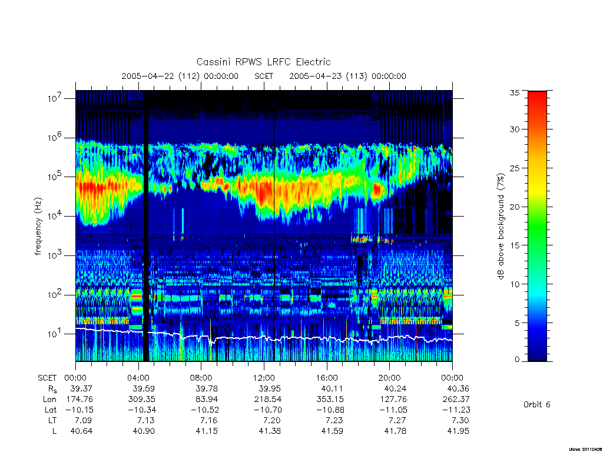Click the 'SCET' row label below the plot

point(47,378)
